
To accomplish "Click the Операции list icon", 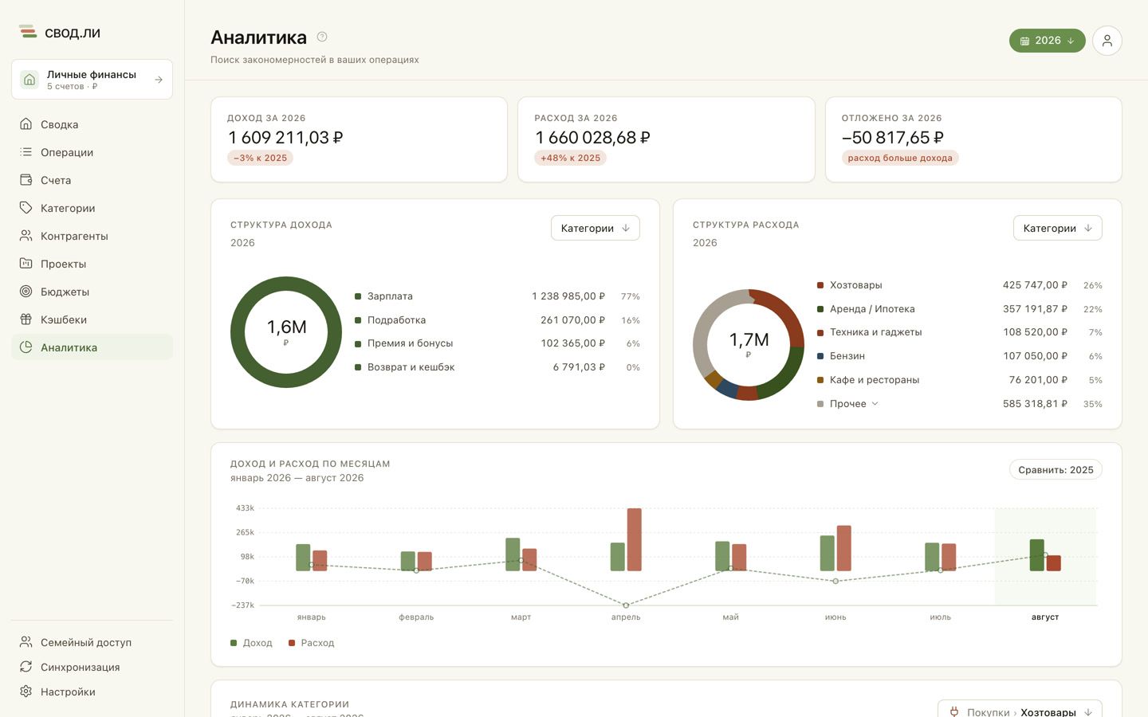I will (26, 152).
